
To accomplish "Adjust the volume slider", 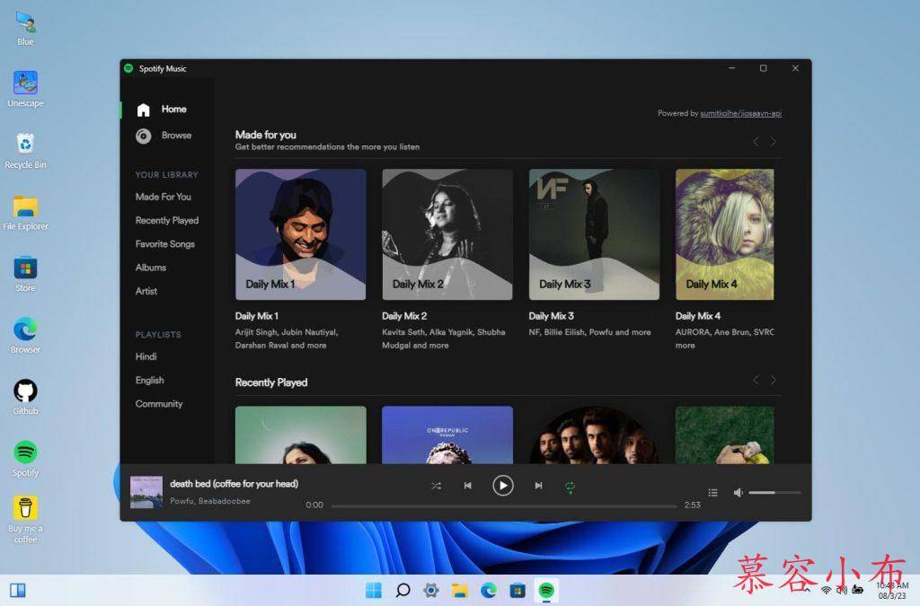I will point(774,493).
